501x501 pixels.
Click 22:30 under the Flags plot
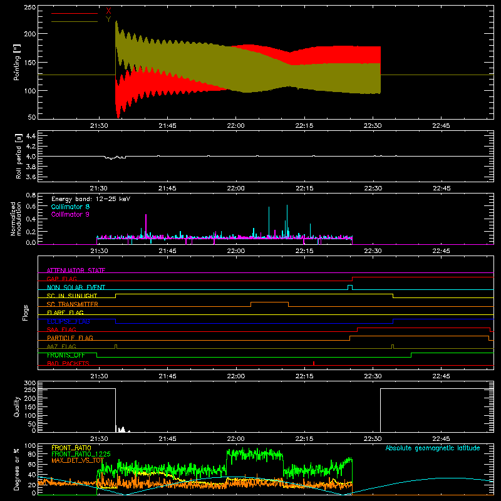point(373,376)
